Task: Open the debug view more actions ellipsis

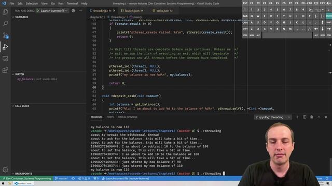Action: (80, 11)
